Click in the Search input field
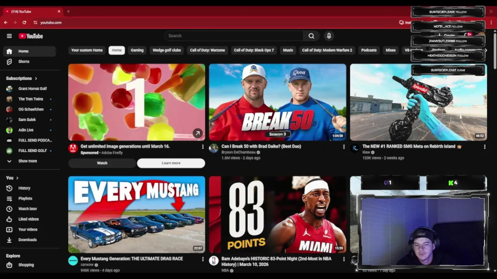497x279 pixels. 234,36
